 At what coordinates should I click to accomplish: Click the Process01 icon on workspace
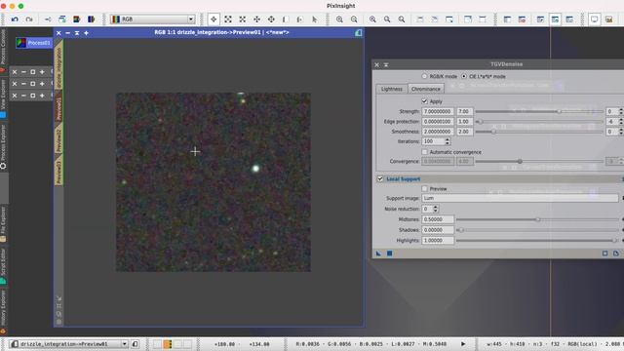pos(34,43)
